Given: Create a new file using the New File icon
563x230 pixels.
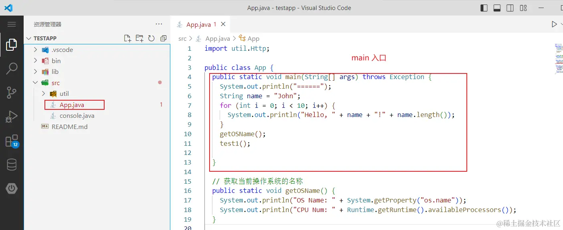Looking at the screenshot, I should [127, 38].
